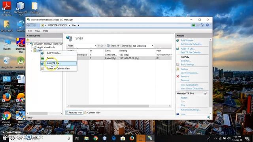Open Microsoft Edge from taskbar
Viewport: 253px width, 142px height.
click(x=114, y=138)
